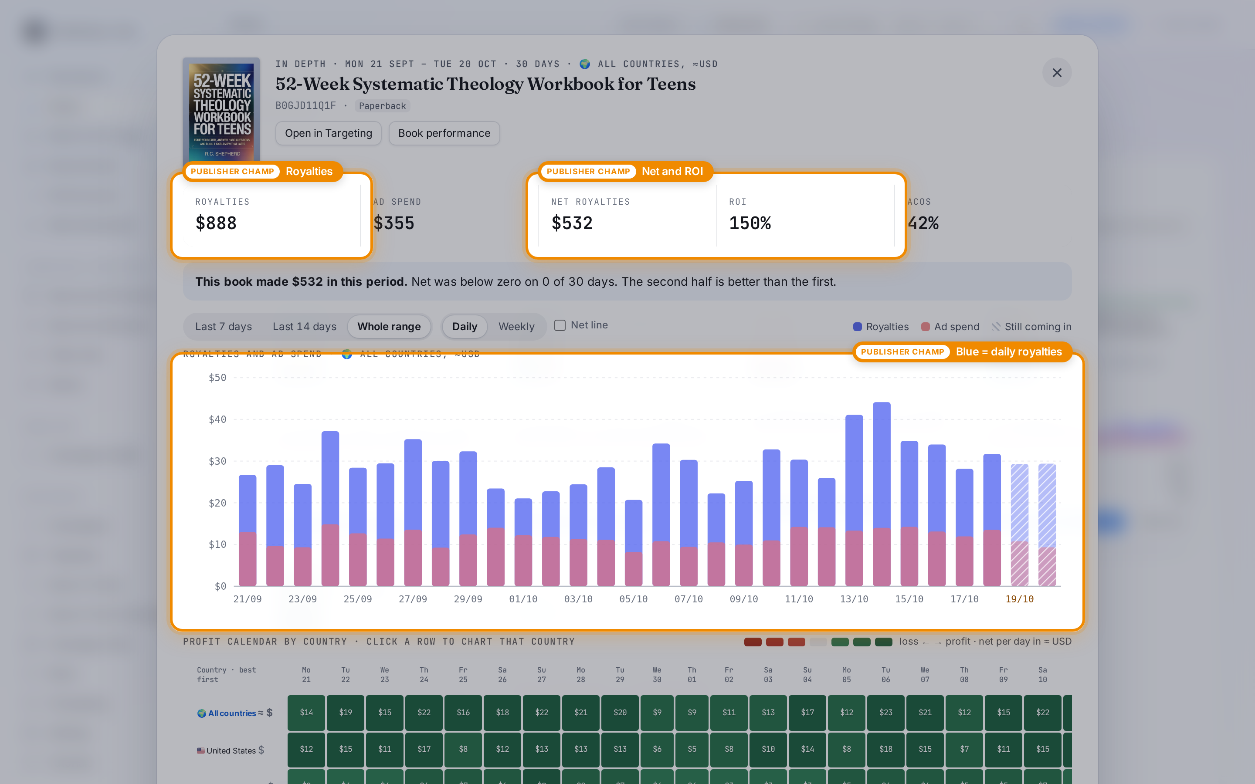Viewport: 1255px width, 784px height.
Task: Click the Still coming in hatched icon
Action: click(x=996, y=327)
